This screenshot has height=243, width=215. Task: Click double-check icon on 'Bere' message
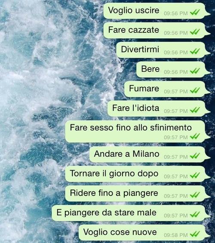pos(195,71)
